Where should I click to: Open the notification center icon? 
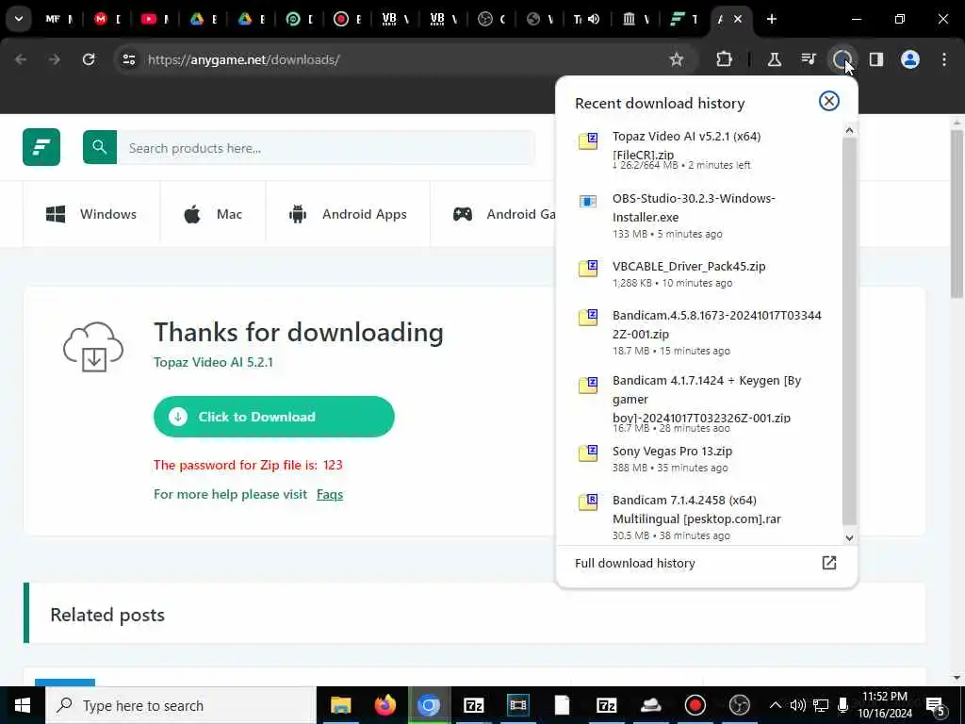pos(936,706)
